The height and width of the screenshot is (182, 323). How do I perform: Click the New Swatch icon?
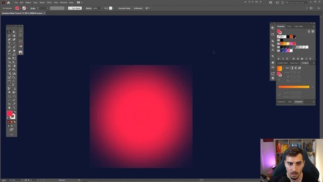(x=306, y=59)
